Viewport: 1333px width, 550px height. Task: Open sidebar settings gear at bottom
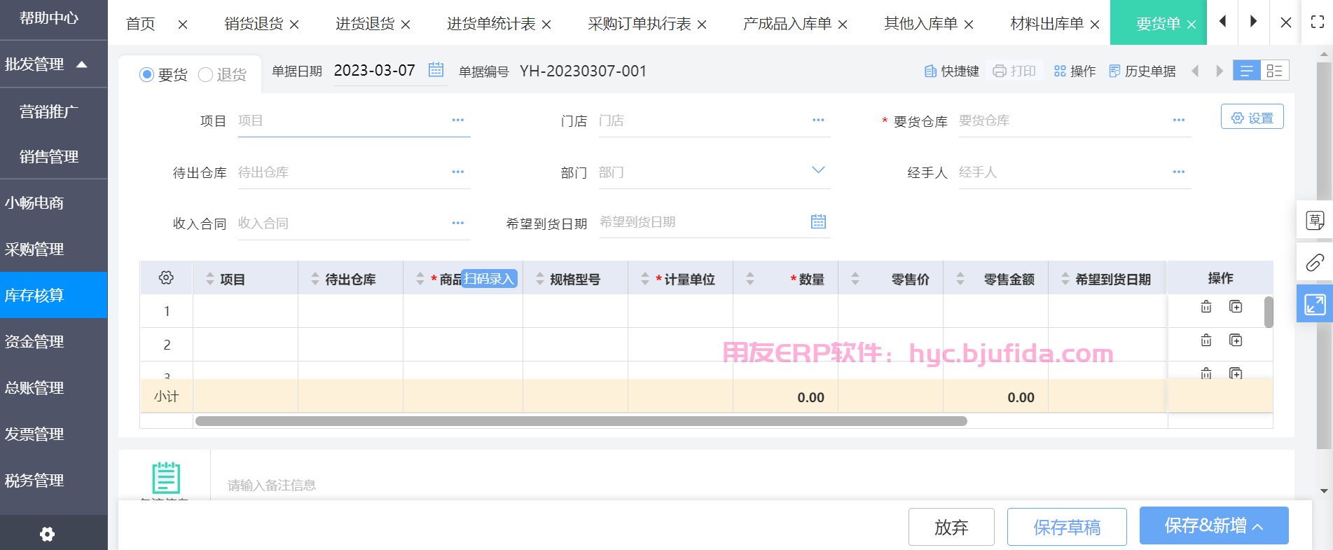pos(47,535)
